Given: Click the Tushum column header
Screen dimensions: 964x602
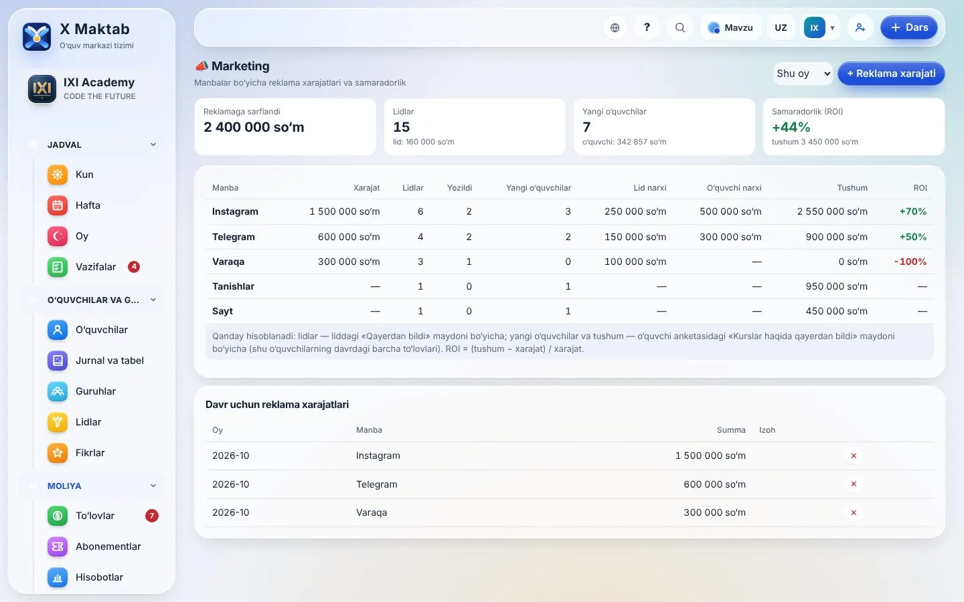Looking at the screenshot, I should click(852, 188).
